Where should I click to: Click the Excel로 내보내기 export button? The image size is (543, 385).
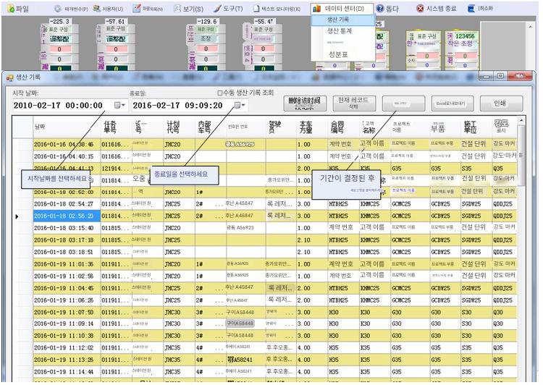click(450, 103)
